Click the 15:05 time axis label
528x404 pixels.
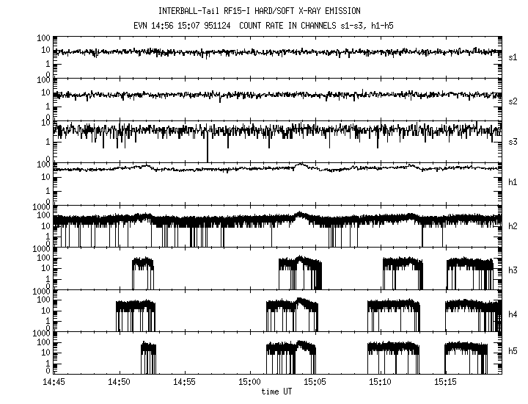click(315, 382)
